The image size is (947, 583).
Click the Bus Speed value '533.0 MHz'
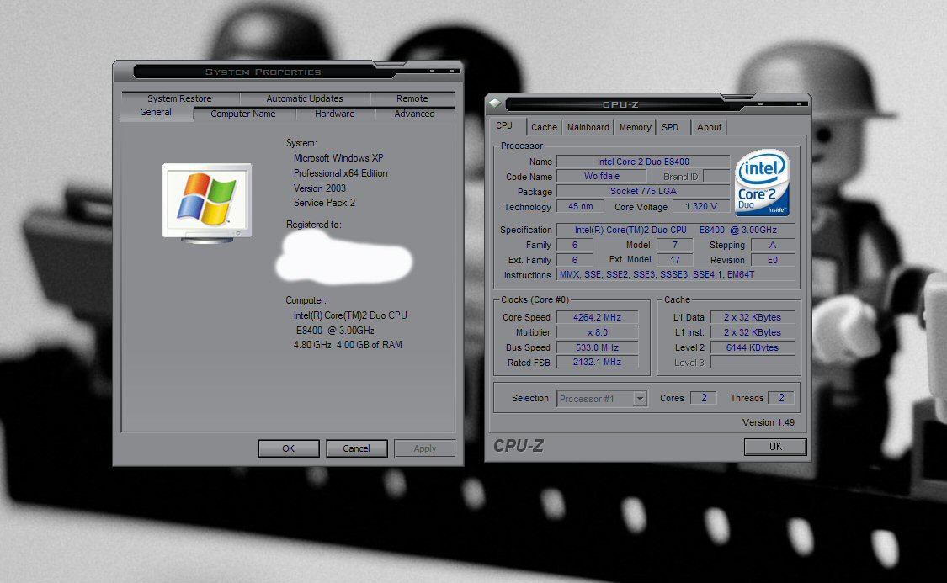pos(597,347)
